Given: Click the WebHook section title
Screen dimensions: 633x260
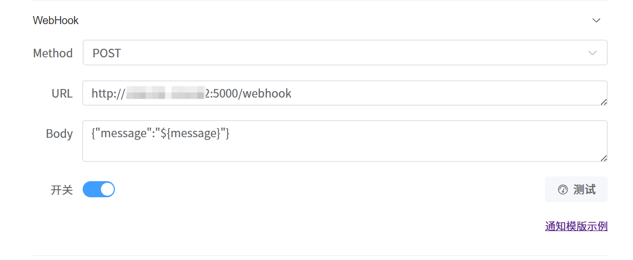Looking at the screenshot, I should pos(56,20).
